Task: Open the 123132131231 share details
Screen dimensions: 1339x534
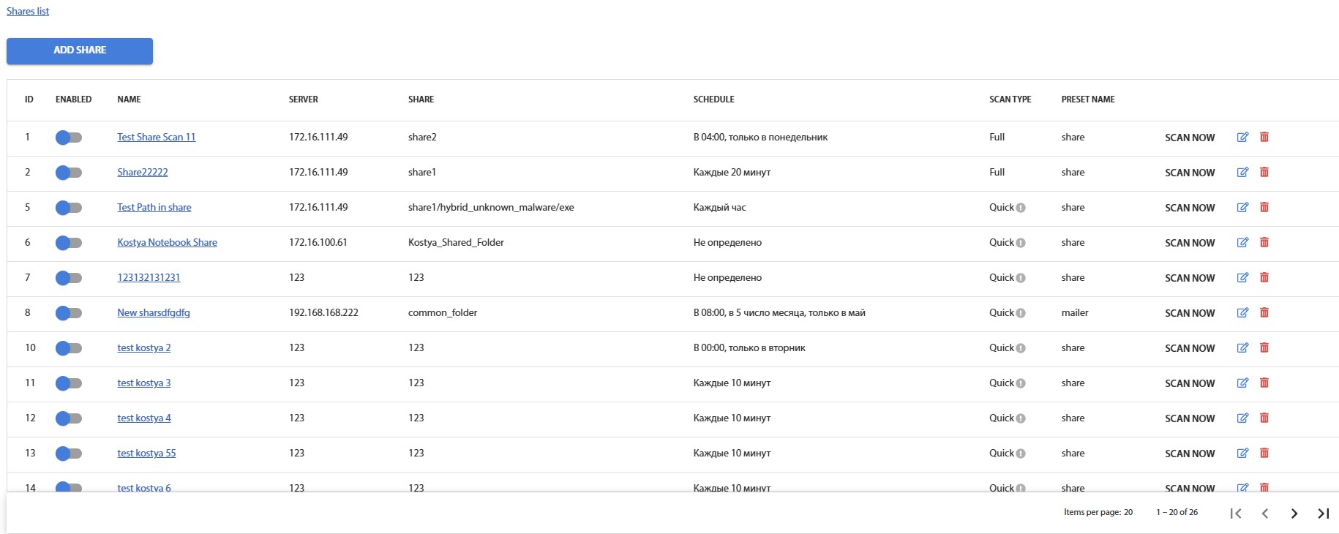Action: [x=149, y=277]
